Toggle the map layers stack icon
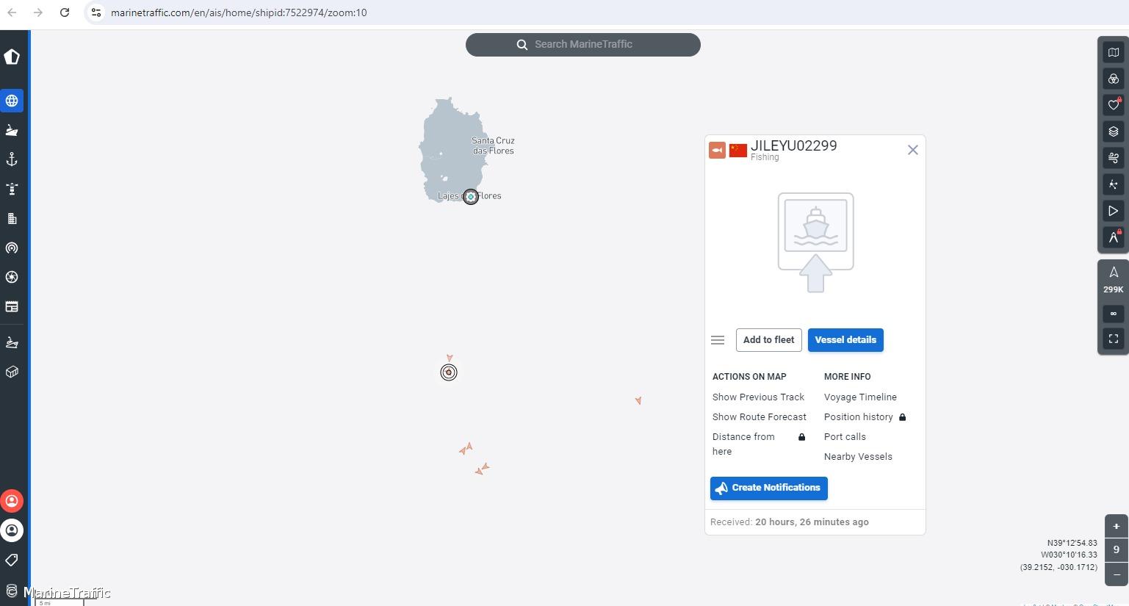This screenshot has height=606, width=1129. tap(1113, 131)
